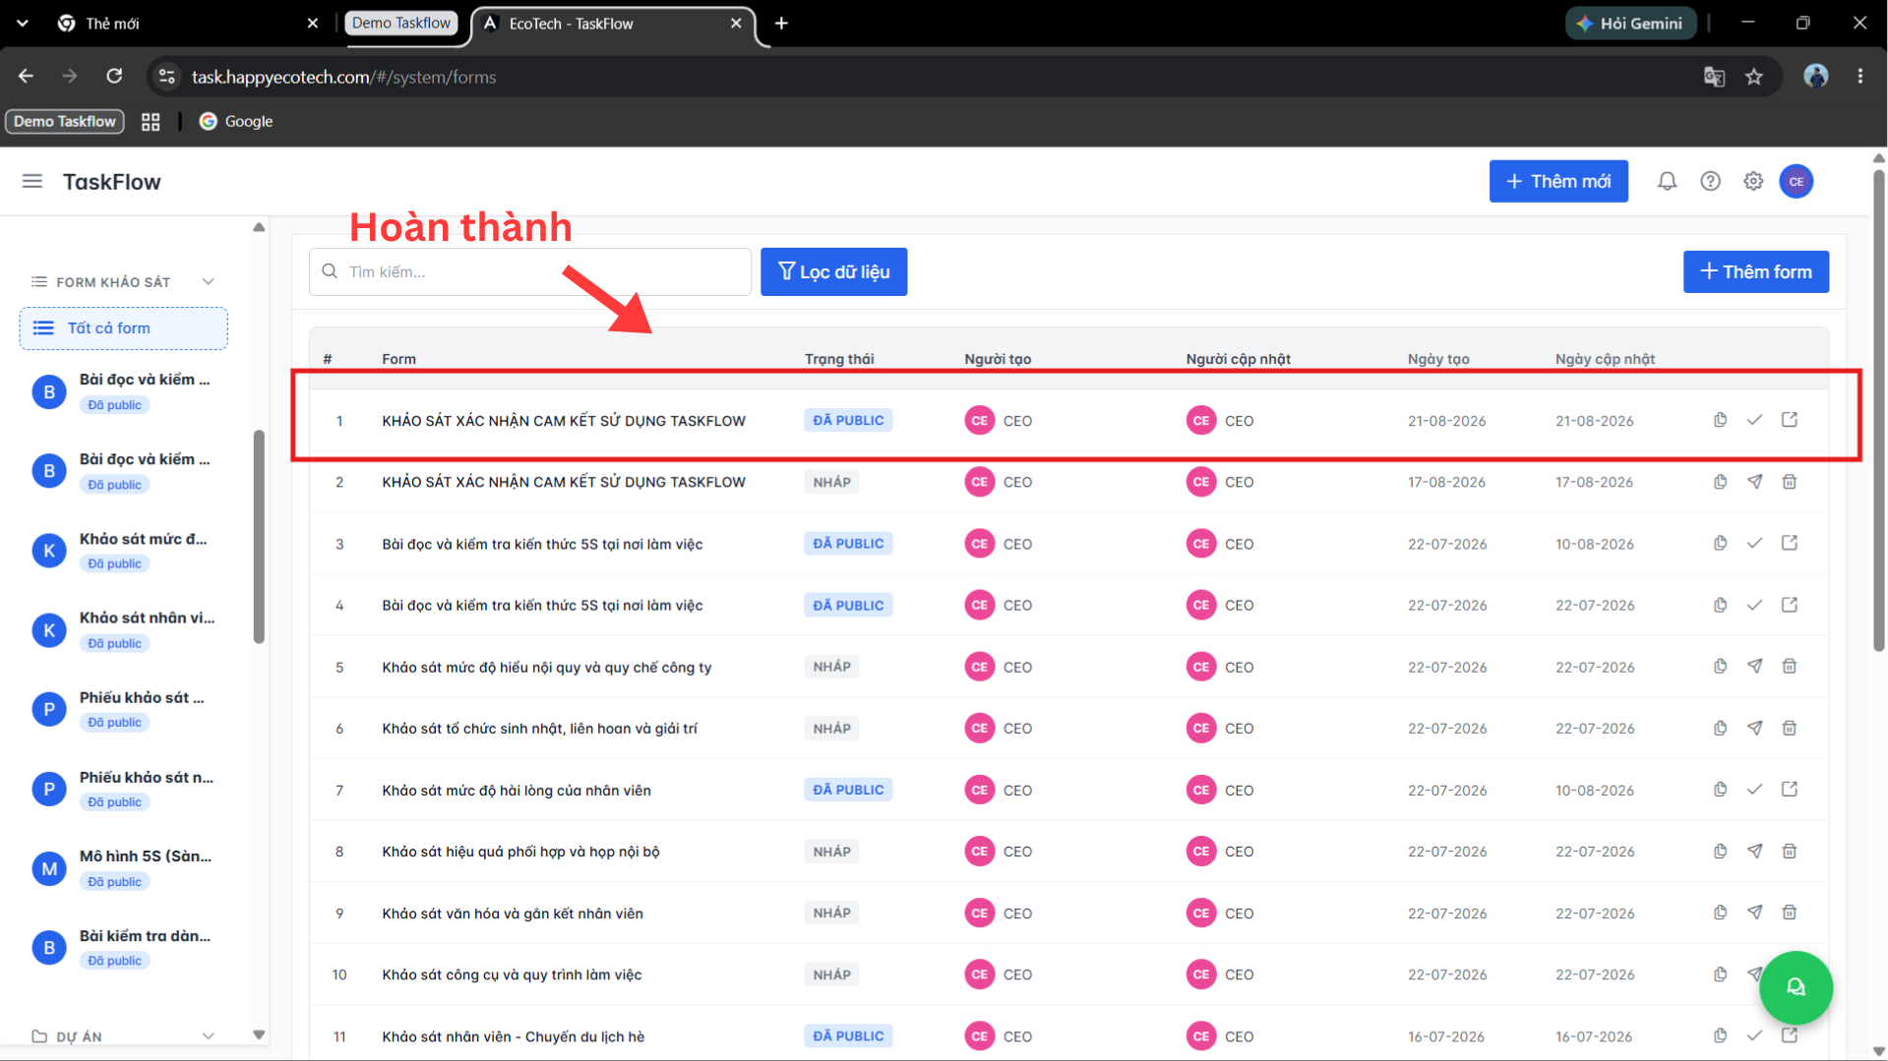This screenshot has height=1061, width=1888.
Task: Copy the form in row 7
Action: pyautogui.click(x=1720, y=790)
